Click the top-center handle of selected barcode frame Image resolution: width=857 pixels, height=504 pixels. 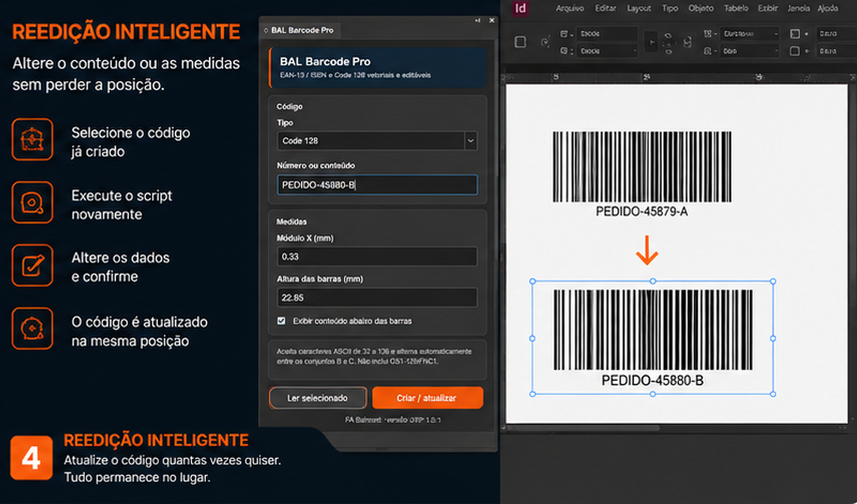click(652, 281)
